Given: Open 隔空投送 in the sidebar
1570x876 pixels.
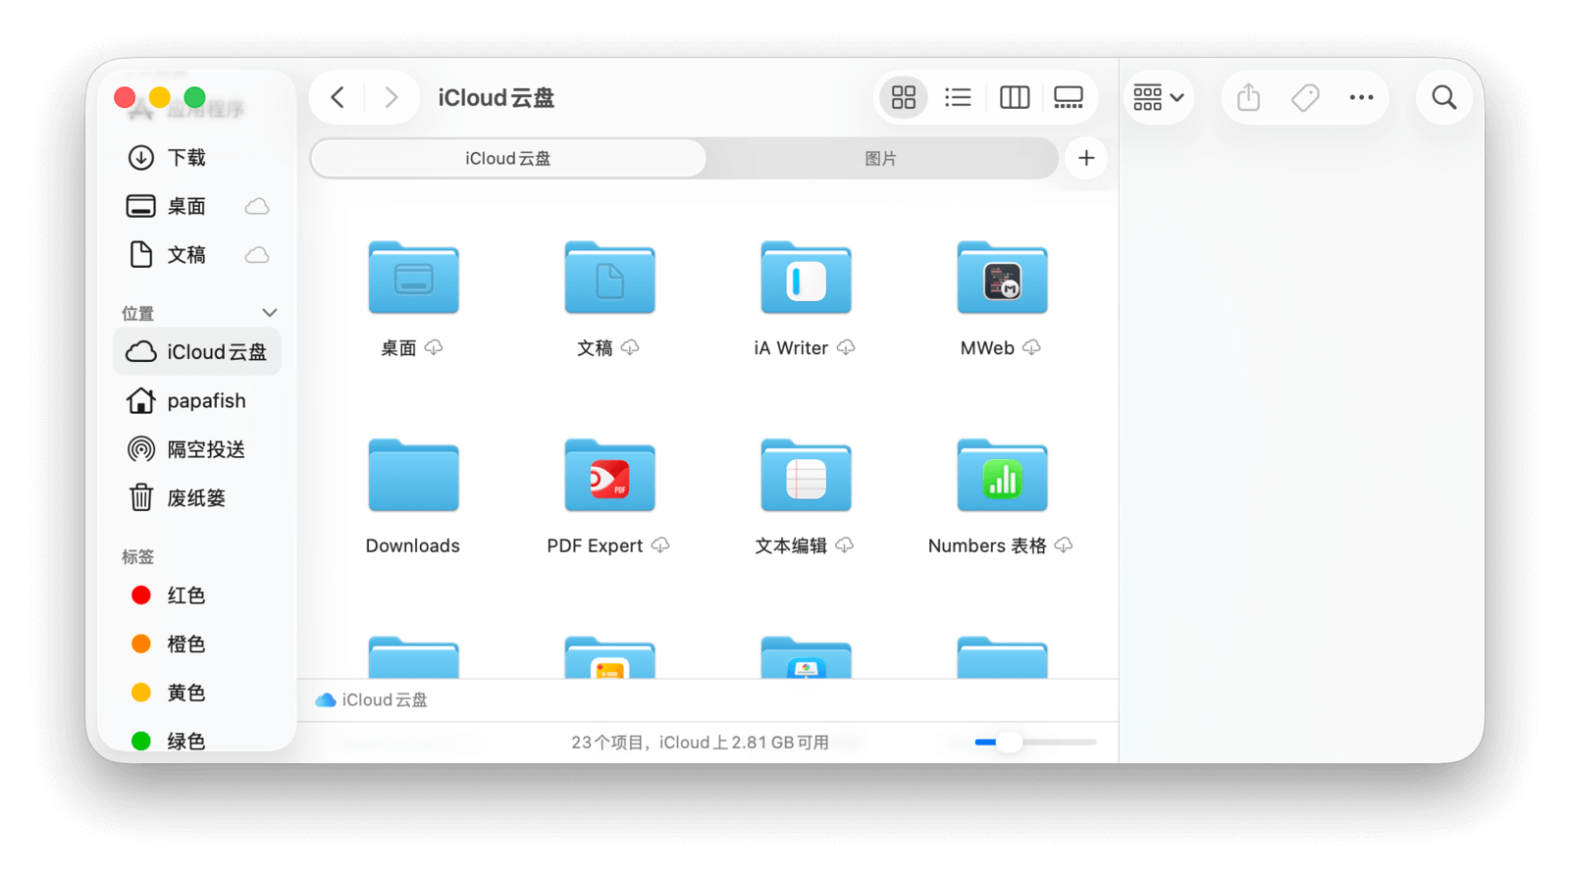Looking at the screenshot, I should (x=196, y=449).
